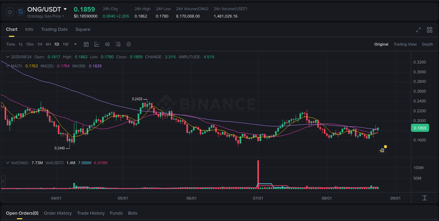Select the chart annotation/drawing icon
This screenshot has width=439, height=221.
97,44
